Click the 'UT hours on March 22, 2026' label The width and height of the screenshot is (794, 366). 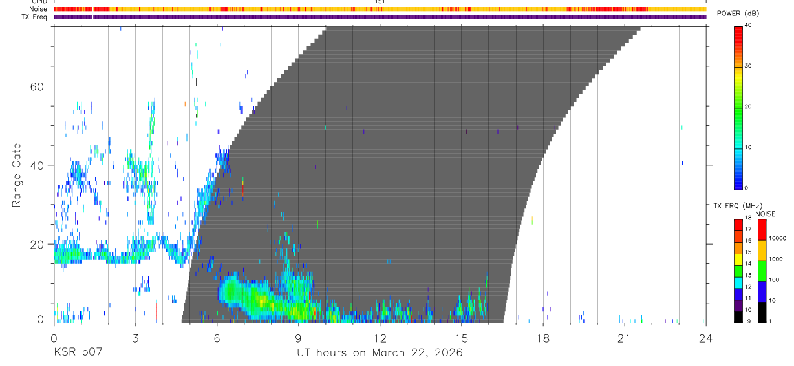(380, 353)
